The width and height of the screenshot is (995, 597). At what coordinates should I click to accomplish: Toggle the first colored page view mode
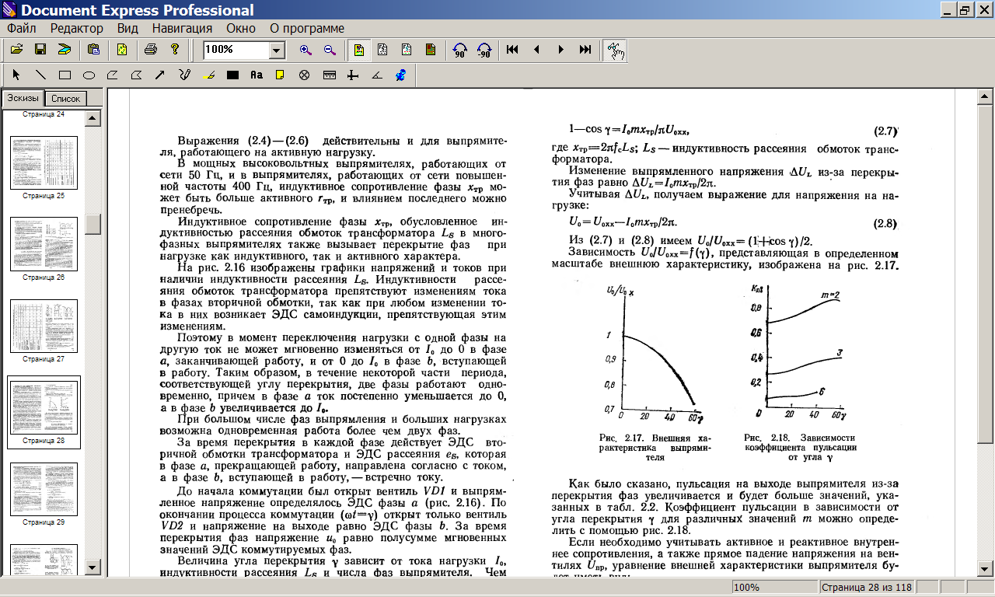359,50
